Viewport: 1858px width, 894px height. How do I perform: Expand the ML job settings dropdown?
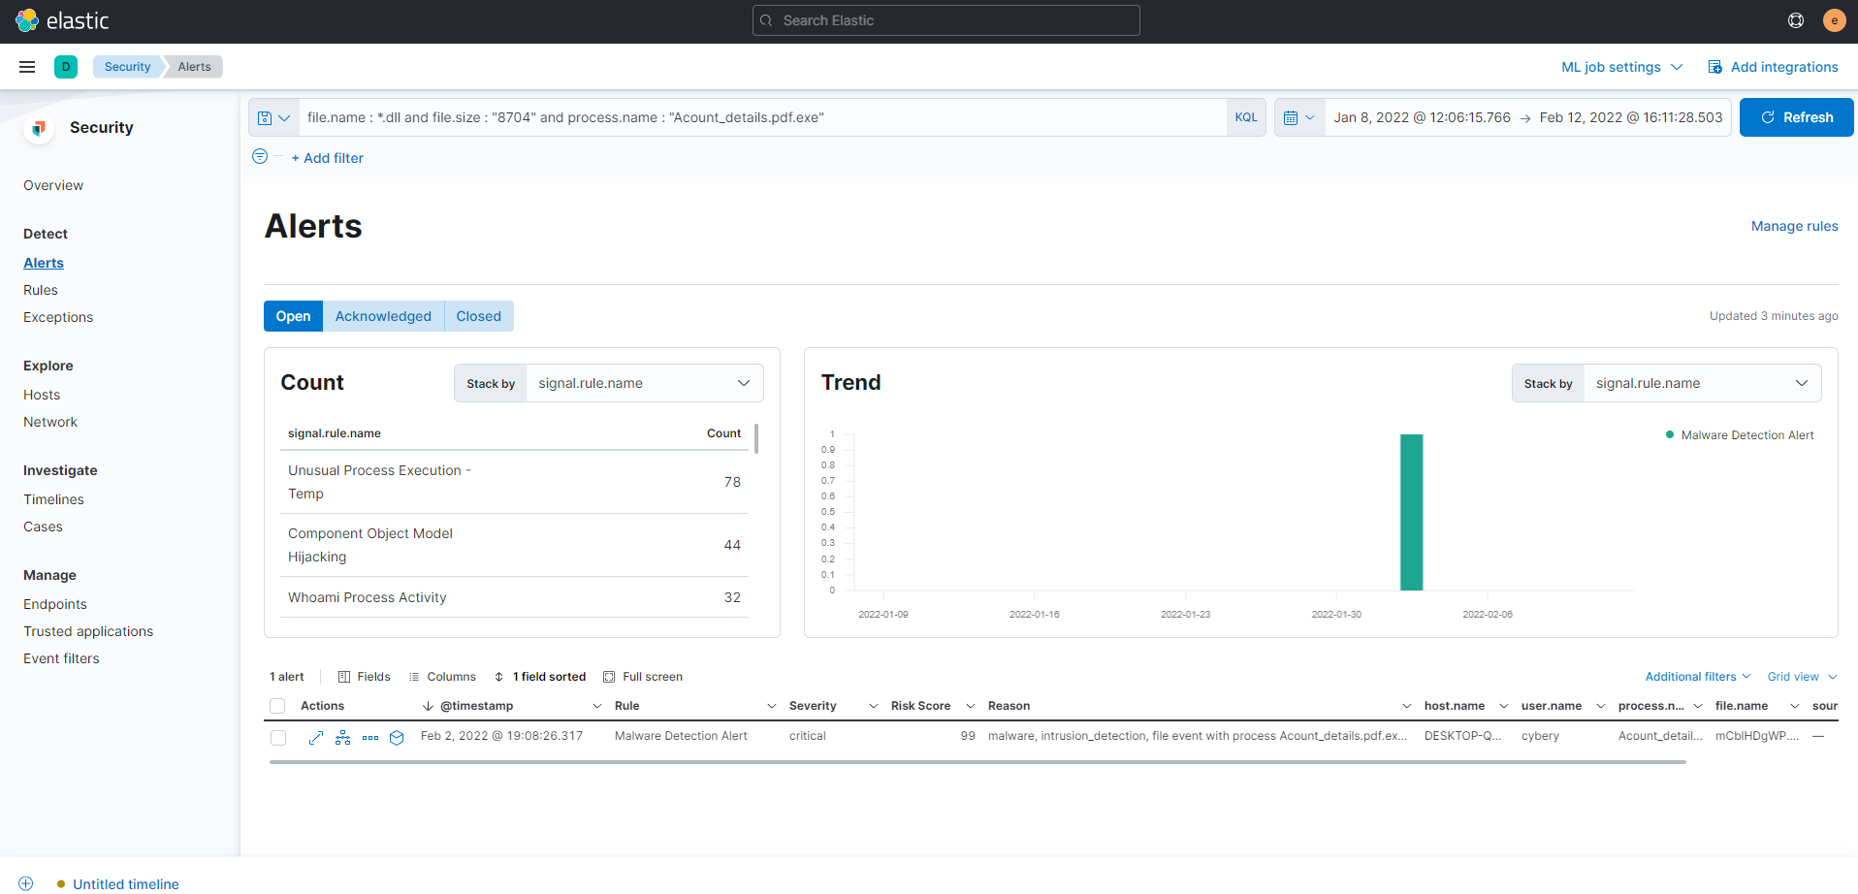click(1621, 67)
